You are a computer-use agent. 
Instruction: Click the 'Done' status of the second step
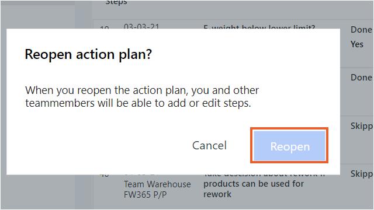361,78
